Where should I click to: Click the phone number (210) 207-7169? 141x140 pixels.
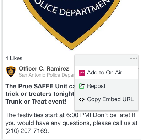coord(27,131)
